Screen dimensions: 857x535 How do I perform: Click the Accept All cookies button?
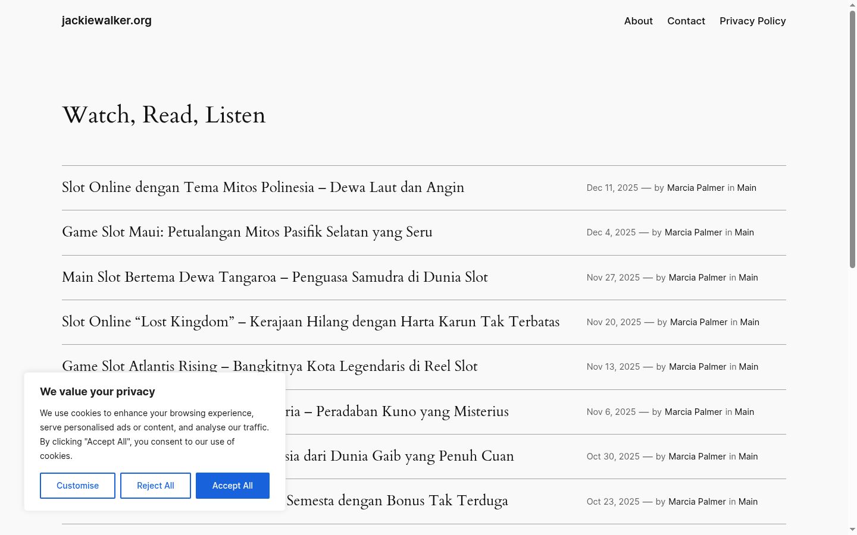[x=233, y=486]
